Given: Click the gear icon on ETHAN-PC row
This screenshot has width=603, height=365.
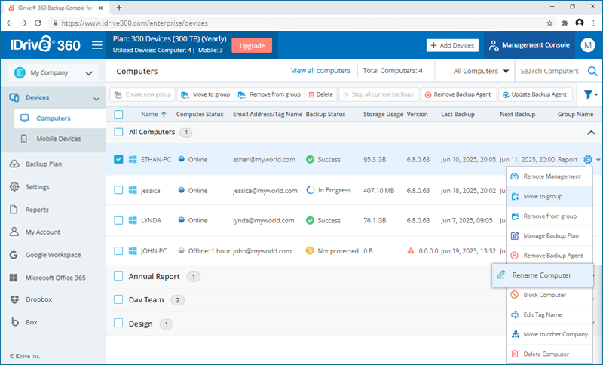Looking at the screenshot, I should 587,160.
